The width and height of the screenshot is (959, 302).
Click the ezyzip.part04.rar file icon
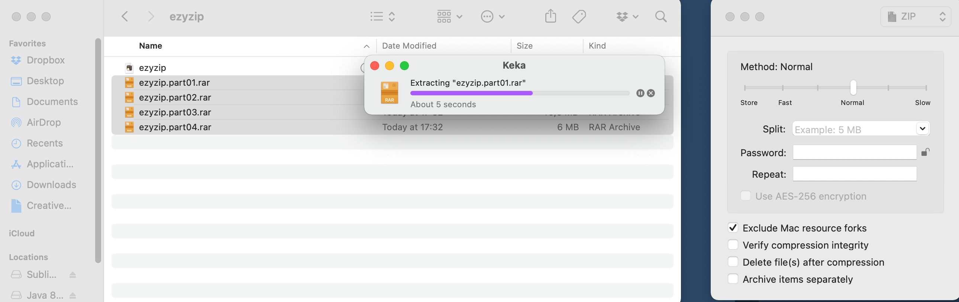(129, 127)
